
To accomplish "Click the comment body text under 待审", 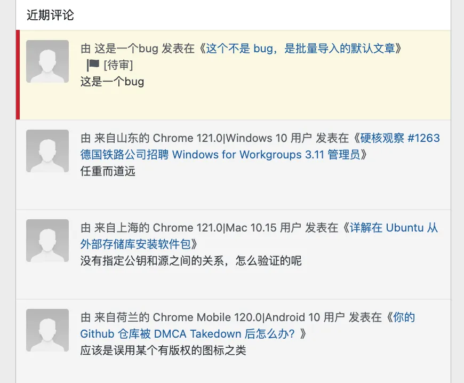I will (112, 82).
